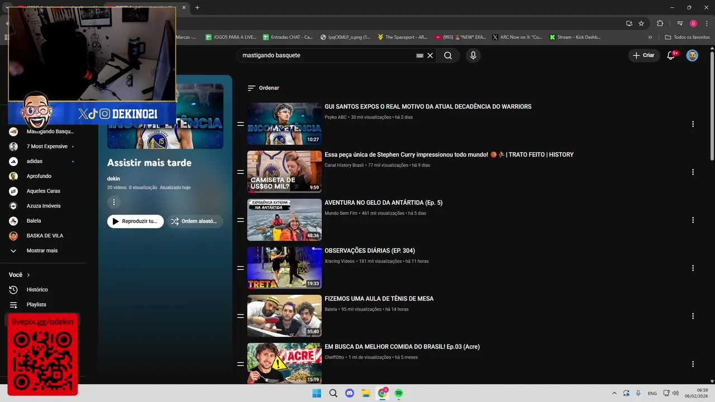The height and width of the screenshot is (402, 715).
Task: Open the Todos os favoritos folder
Action: click(x=687, y=37)
